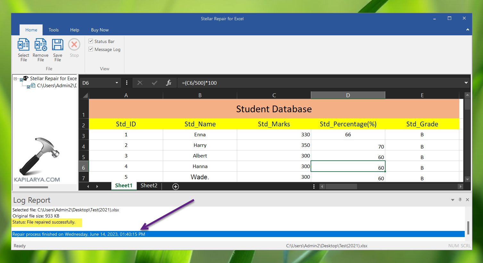Switch to the Sheet2 tab
This screenshot has height=263, width=483.
click(149, 186)
